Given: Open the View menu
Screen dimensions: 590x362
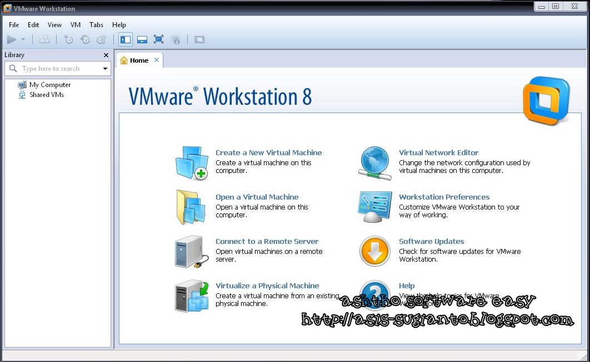Looking at the screenshot, I should click(x=54, y=25).
